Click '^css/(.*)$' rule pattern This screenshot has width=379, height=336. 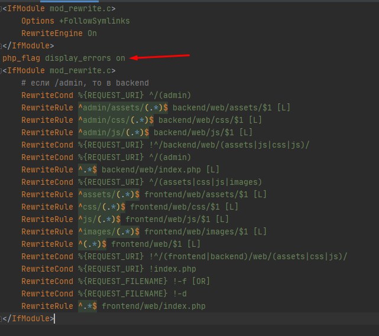tap(102, 207)
